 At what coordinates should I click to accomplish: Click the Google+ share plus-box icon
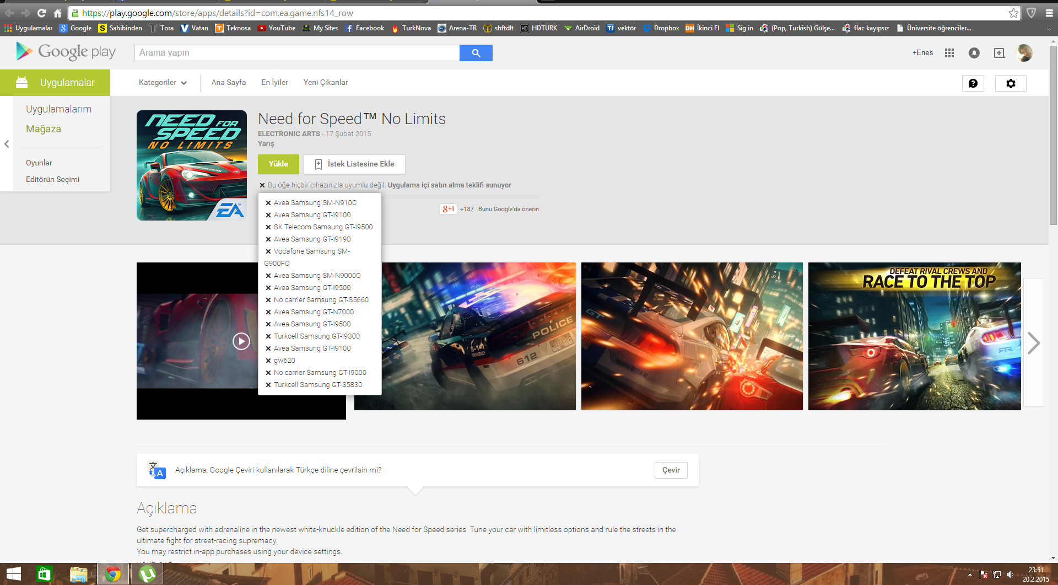[x=999, y=53]
